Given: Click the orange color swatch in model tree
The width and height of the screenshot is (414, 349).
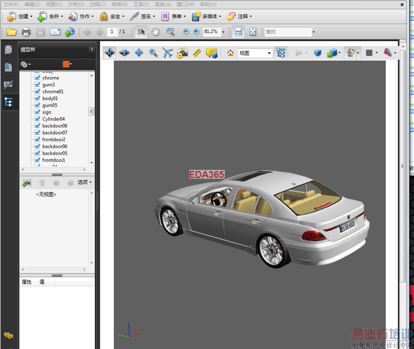Looking at the screenshot, I should (66, 64).
